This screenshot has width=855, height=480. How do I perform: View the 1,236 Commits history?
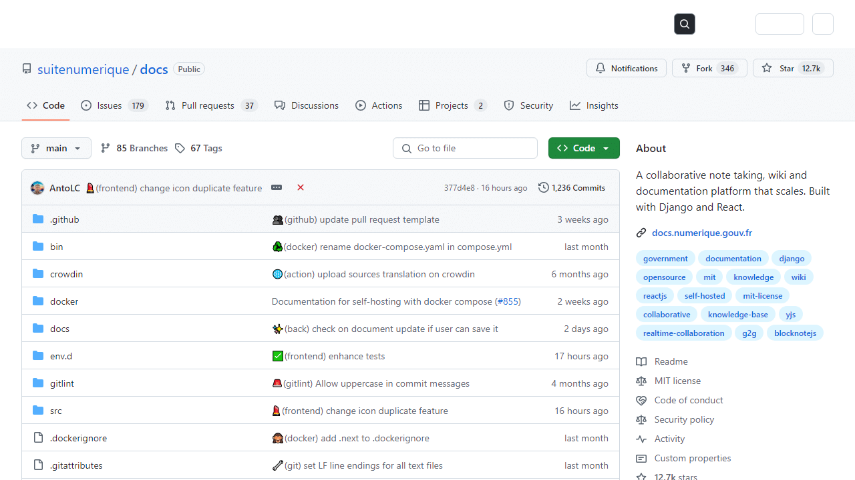572,187
